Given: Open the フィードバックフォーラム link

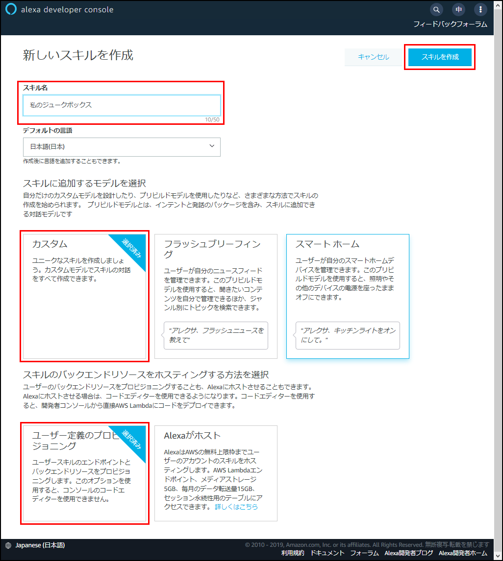Looking at the screenshot, I should click(x=450, y=24).
